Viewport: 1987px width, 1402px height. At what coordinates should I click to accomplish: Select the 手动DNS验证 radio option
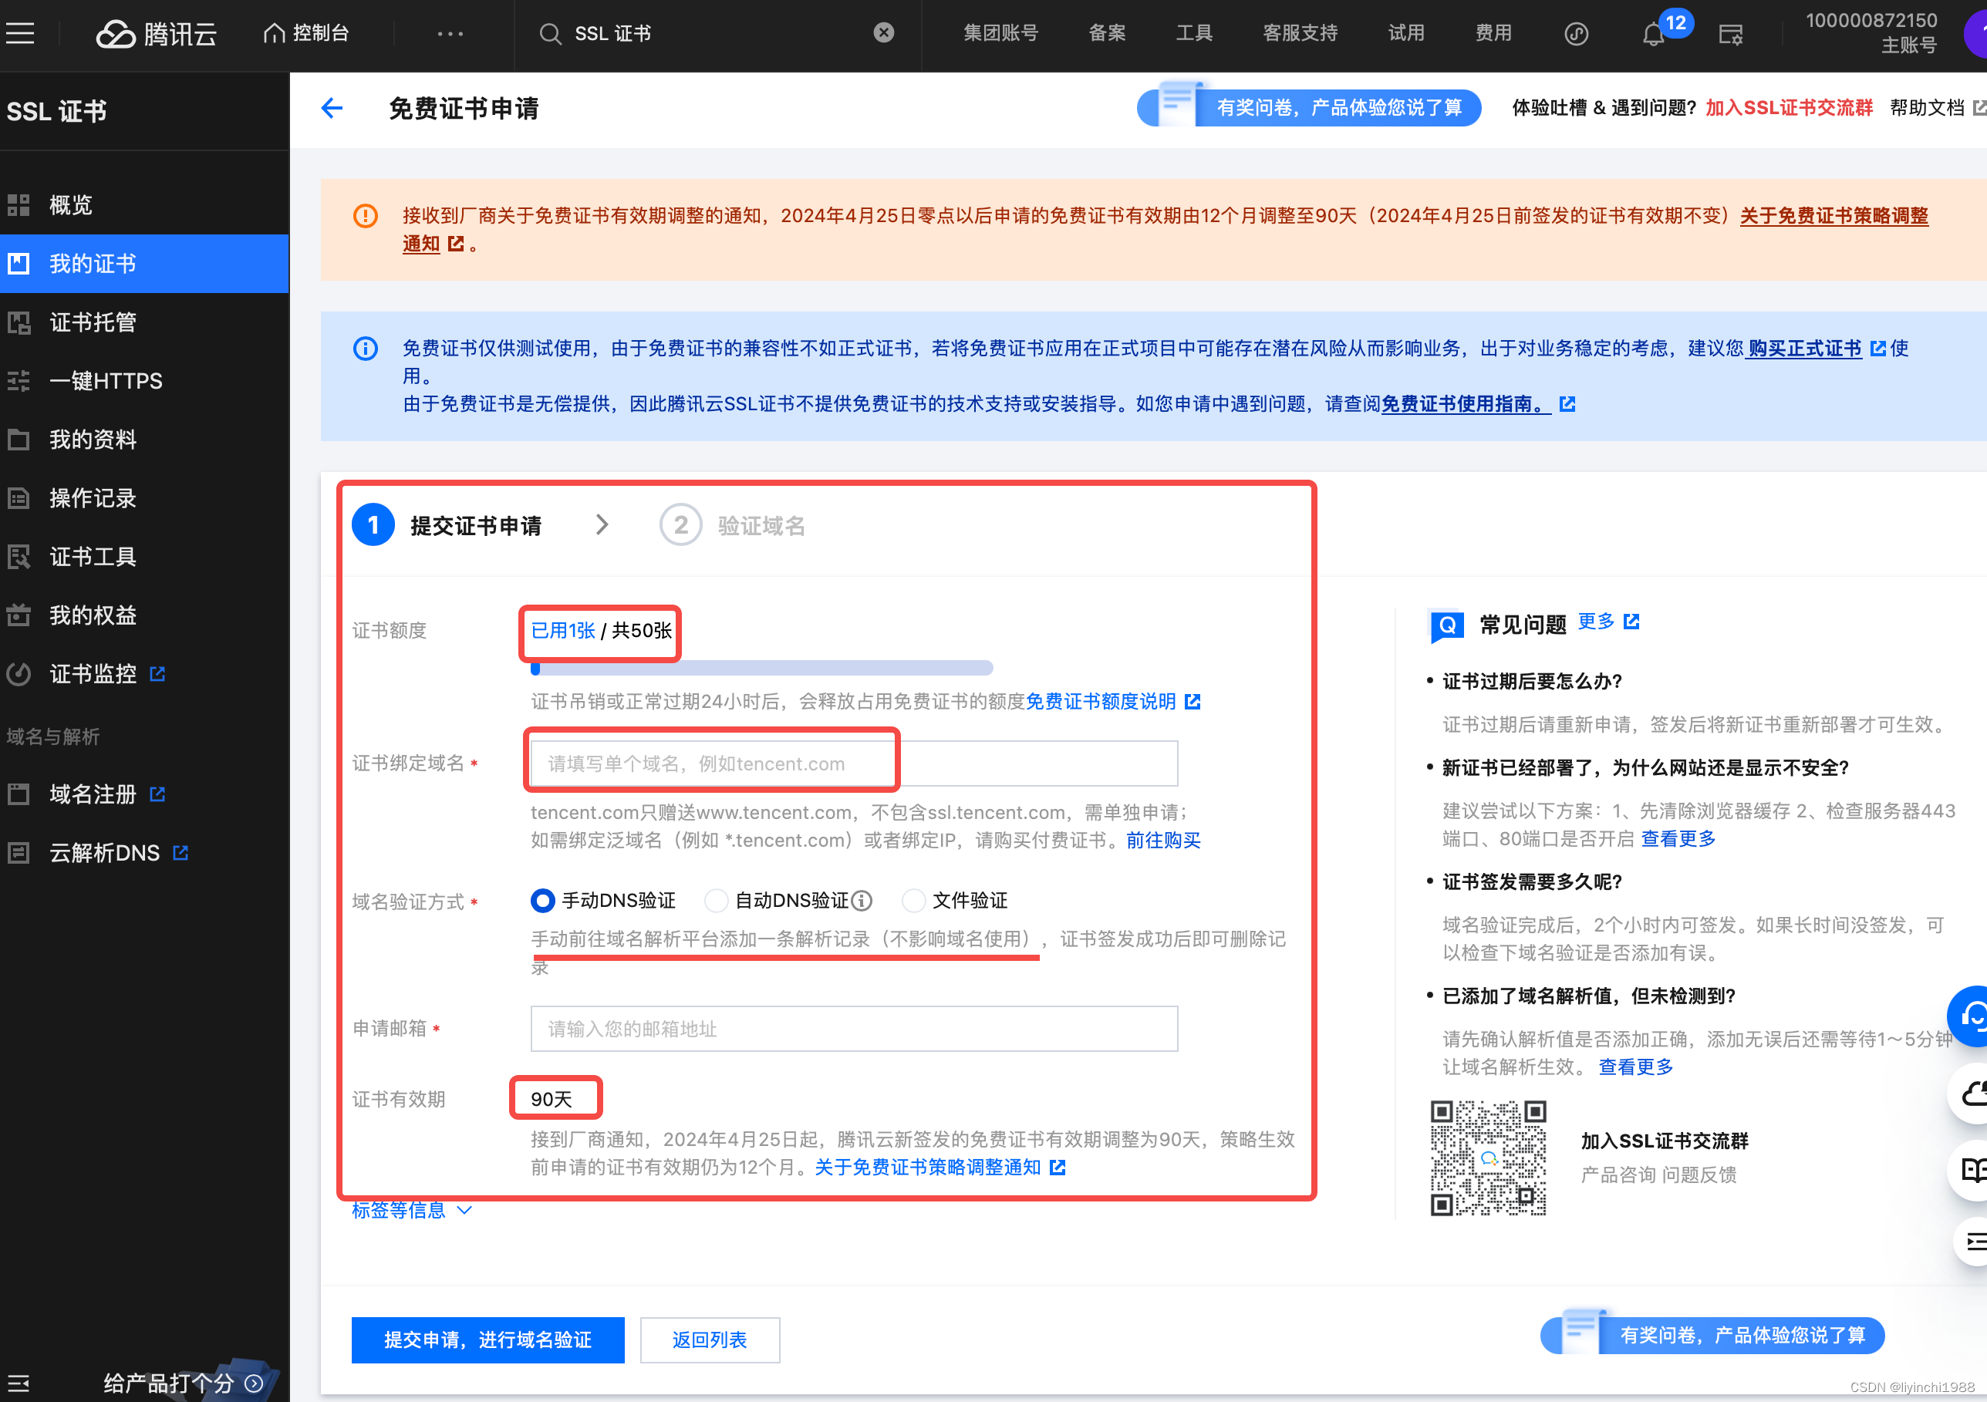[x=542, y=901]
